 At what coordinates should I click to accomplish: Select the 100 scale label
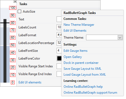point(13,8)
